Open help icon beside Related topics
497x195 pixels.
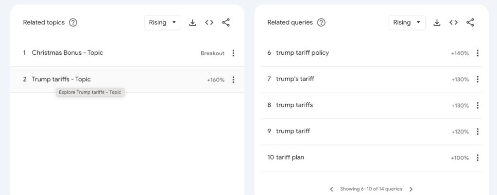tap(73, 23)
